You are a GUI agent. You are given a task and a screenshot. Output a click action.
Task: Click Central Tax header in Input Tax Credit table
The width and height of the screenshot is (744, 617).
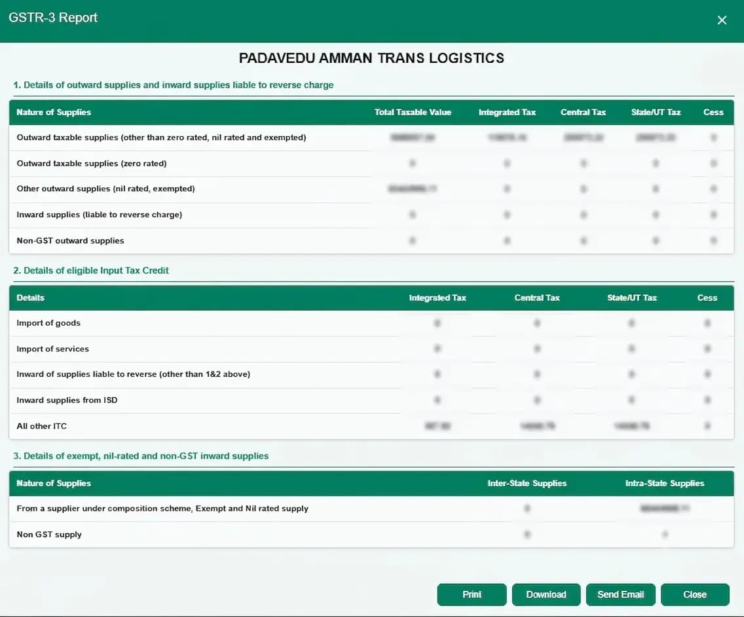tap(537, 298)
